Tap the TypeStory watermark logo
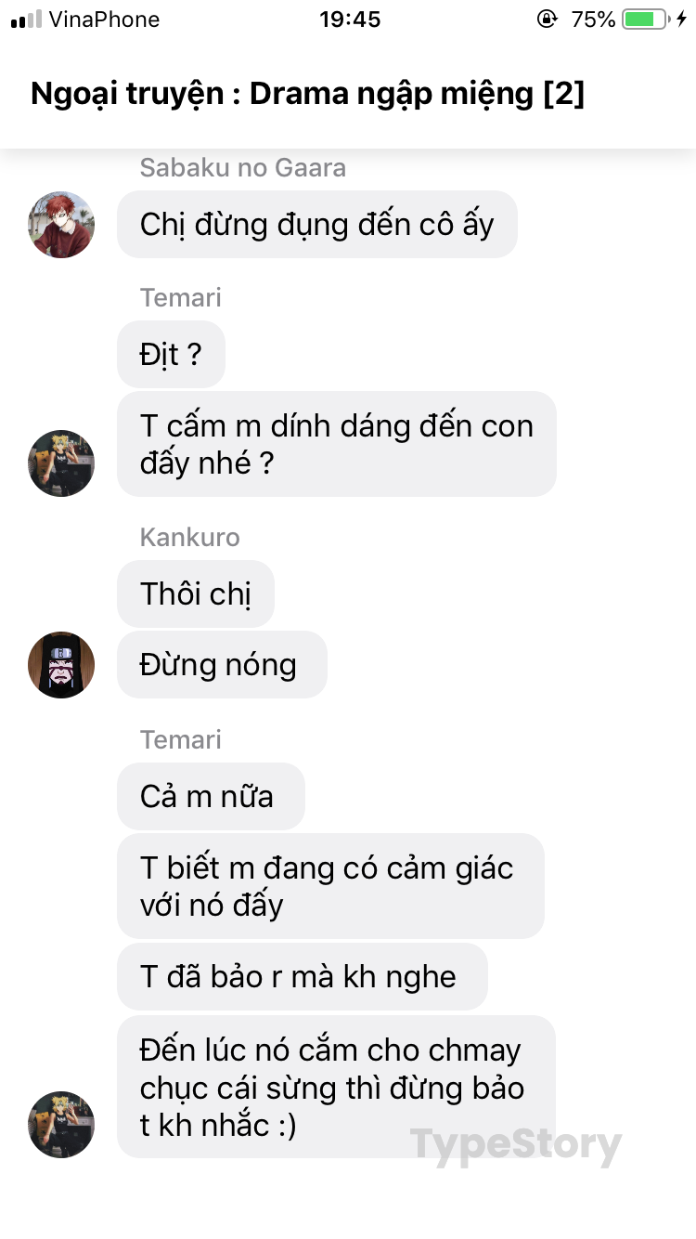Image resolution: width=696 pixels, height=1239 pixels. [516, 1144]
